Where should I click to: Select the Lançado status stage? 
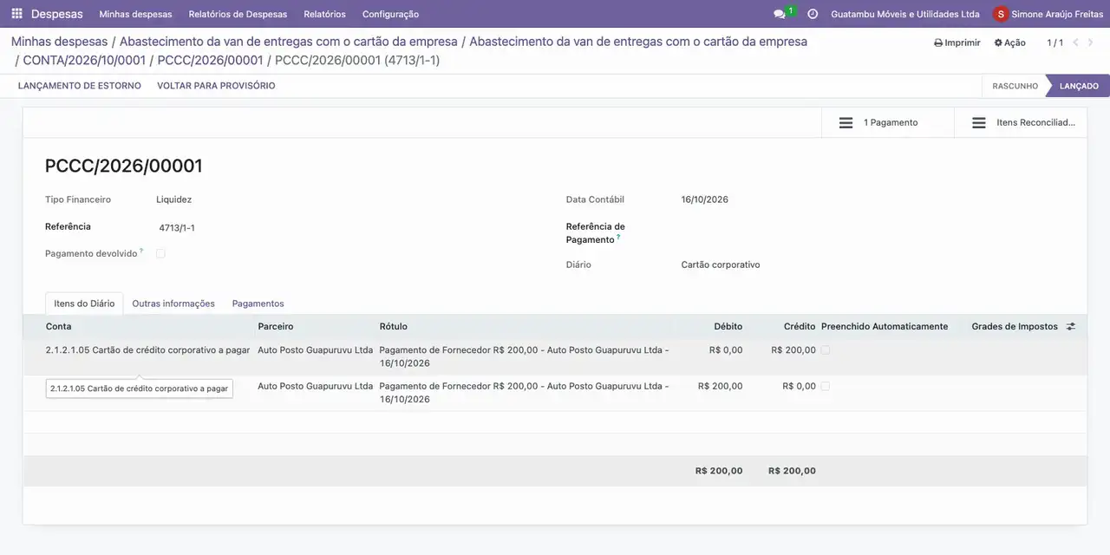pyautogui.click(x=1079, y=86)
